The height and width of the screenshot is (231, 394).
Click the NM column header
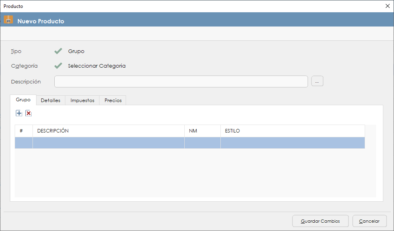coord(202,131)
